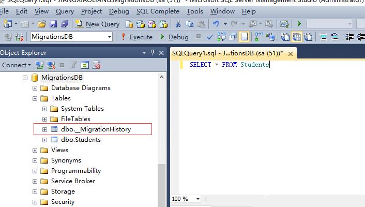Image resolution: width=365 pixels, height=207 pixels.
Task: Click the Debug button
Action: point(174,37)
